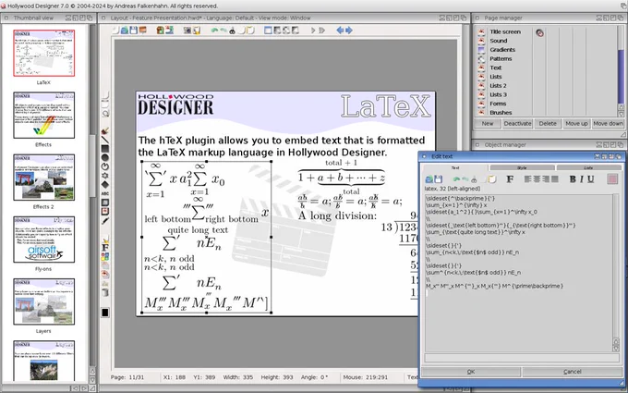628x393 pixels.
Task: Select Title screen page in Page manager
Action: point(505,31)
